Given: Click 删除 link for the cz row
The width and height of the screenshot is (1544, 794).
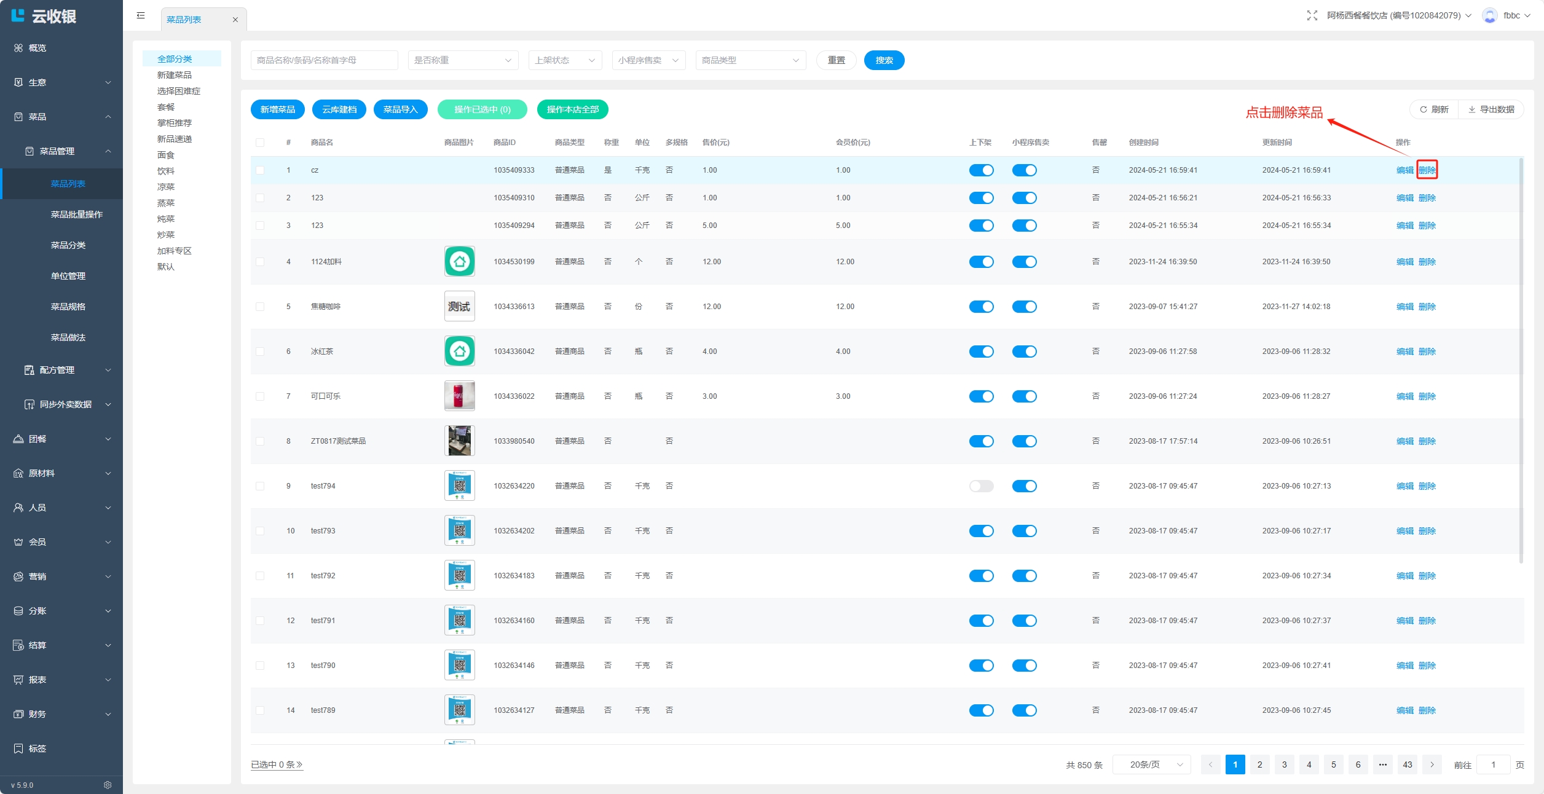Looking at the screenshot, I should [1427, 170].
